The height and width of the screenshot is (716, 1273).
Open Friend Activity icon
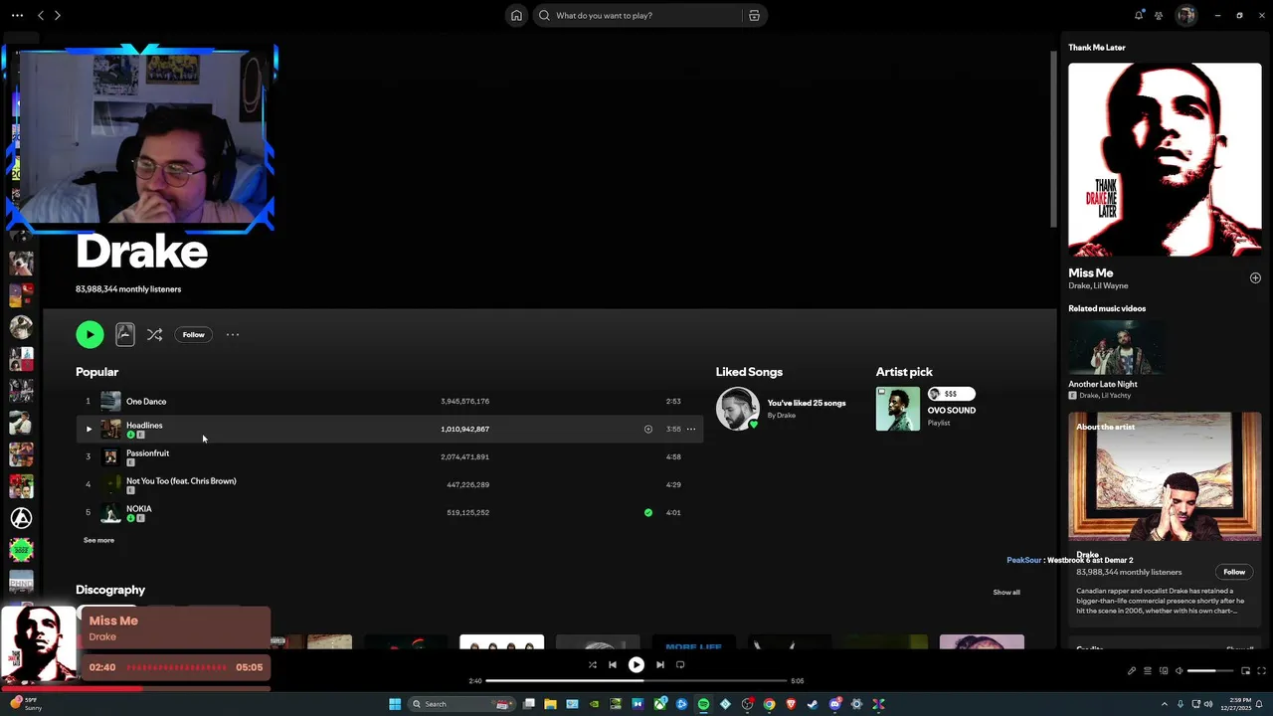point(1159,15)
